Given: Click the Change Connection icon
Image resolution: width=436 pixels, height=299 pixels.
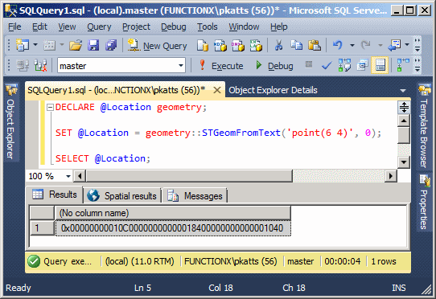Looking at the screenshot, I should tap(40, 66).
